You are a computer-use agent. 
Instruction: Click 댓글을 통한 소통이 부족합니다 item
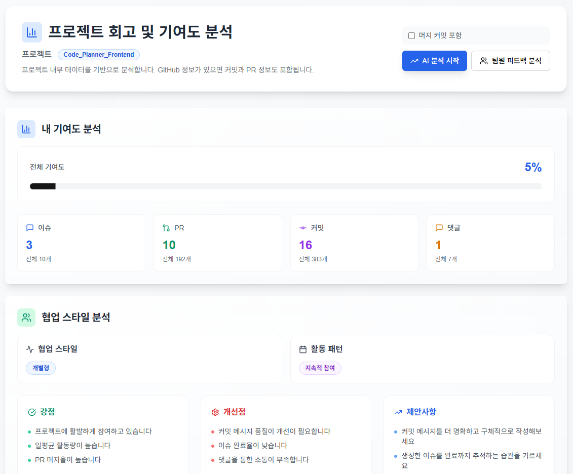click(x=263, y=460)
